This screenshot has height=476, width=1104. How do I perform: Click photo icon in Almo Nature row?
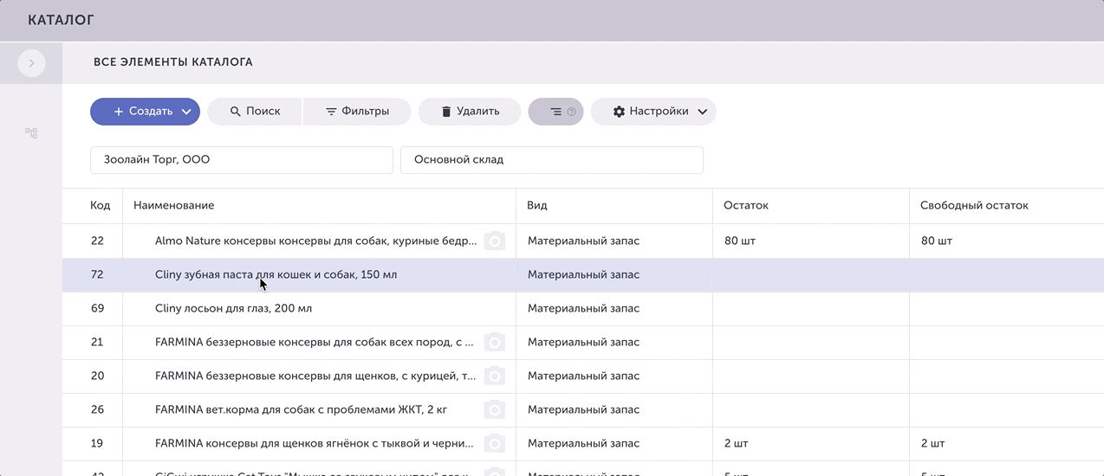(494, 241)
